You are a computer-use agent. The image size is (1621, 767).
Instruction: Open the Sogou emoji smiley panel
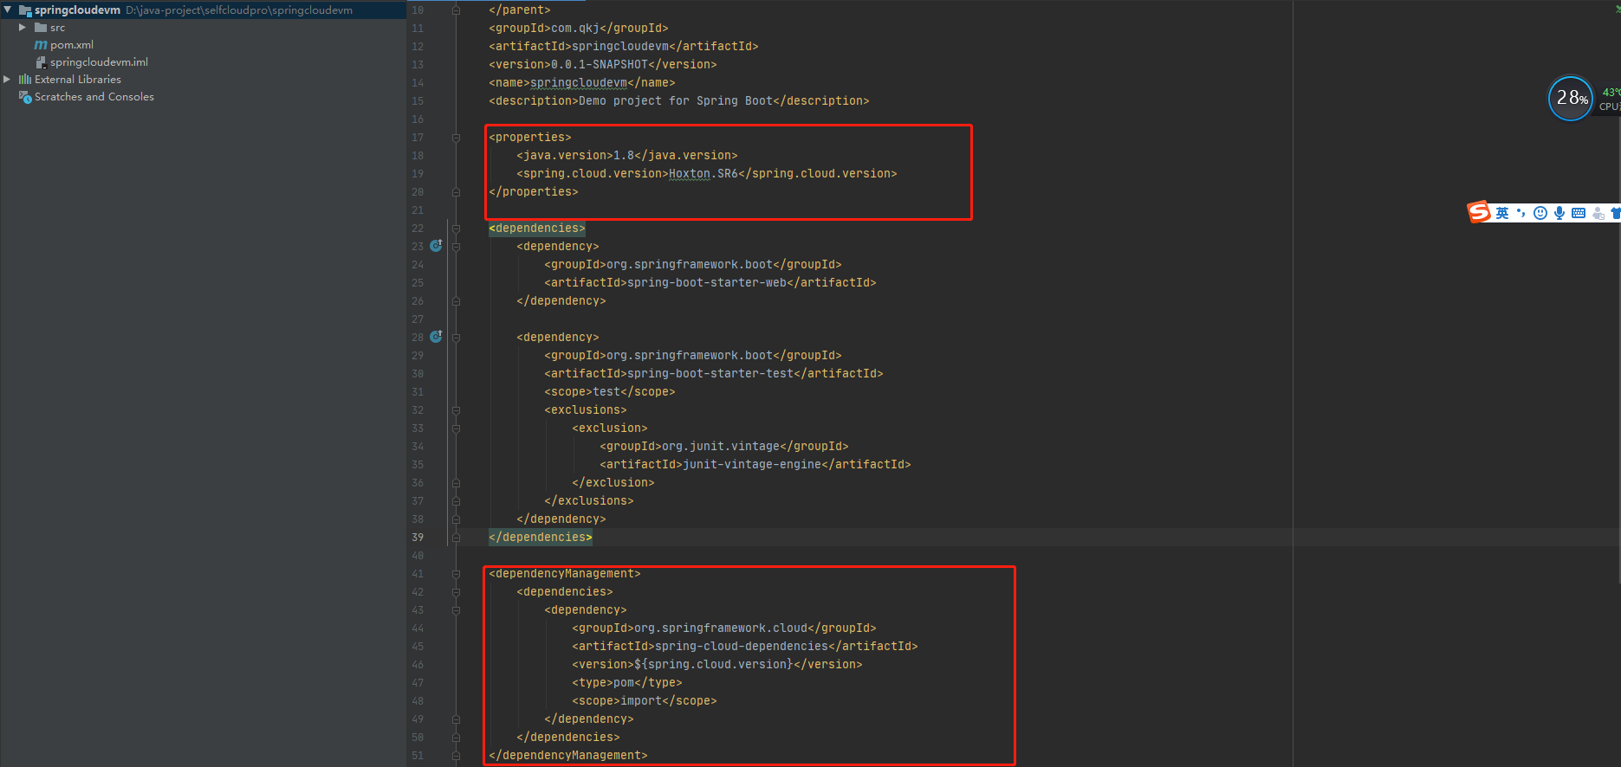tap(1540, 213)
